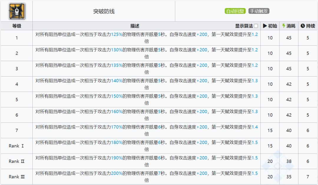Click the 消耗 value 35 in Rank Ⅲ row
This screenshot has height=185, width=318.
(289, 177)
